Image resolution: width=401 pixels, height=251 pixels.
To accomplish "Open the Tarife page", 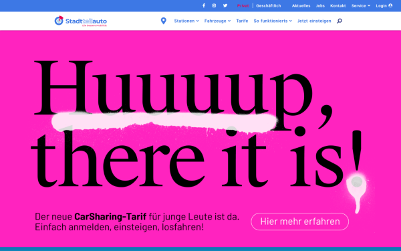I will (242, 21).
